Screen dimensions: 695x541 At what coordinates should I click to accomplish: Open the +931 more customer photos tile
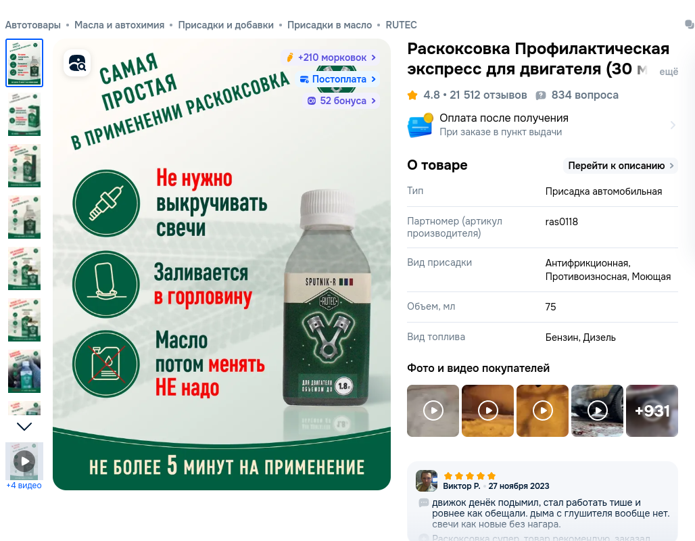(652, 410)
